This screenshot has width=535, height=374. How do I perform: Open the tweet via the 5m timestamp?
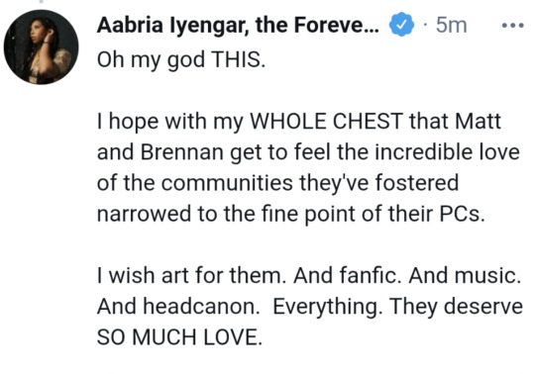click(x=451, y=25)
